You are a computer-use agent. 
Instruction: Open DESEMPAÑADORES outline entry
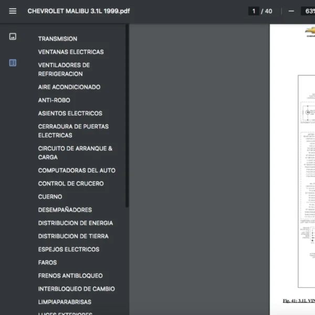[x=65, y=210]
